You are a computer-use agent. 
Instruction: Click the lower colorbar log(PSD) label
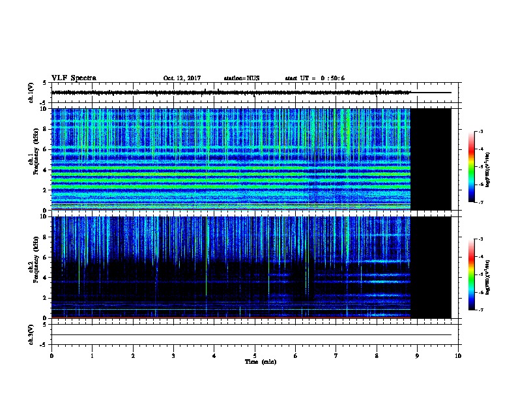click(x=487, y=278)
